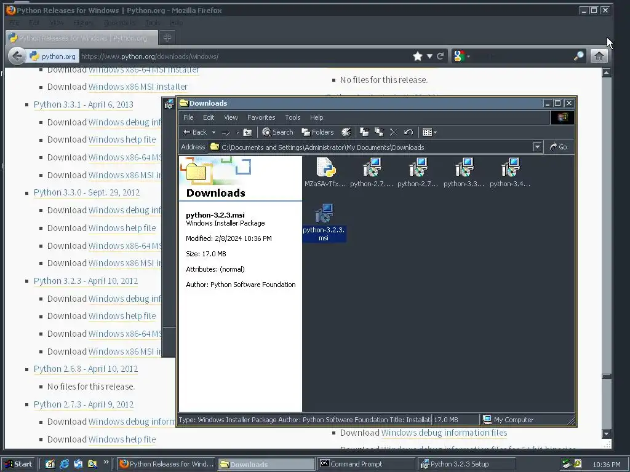Click the Python Releases for Windows tab
The width and height of the screenshot is (630, 472).
point(82,37)
